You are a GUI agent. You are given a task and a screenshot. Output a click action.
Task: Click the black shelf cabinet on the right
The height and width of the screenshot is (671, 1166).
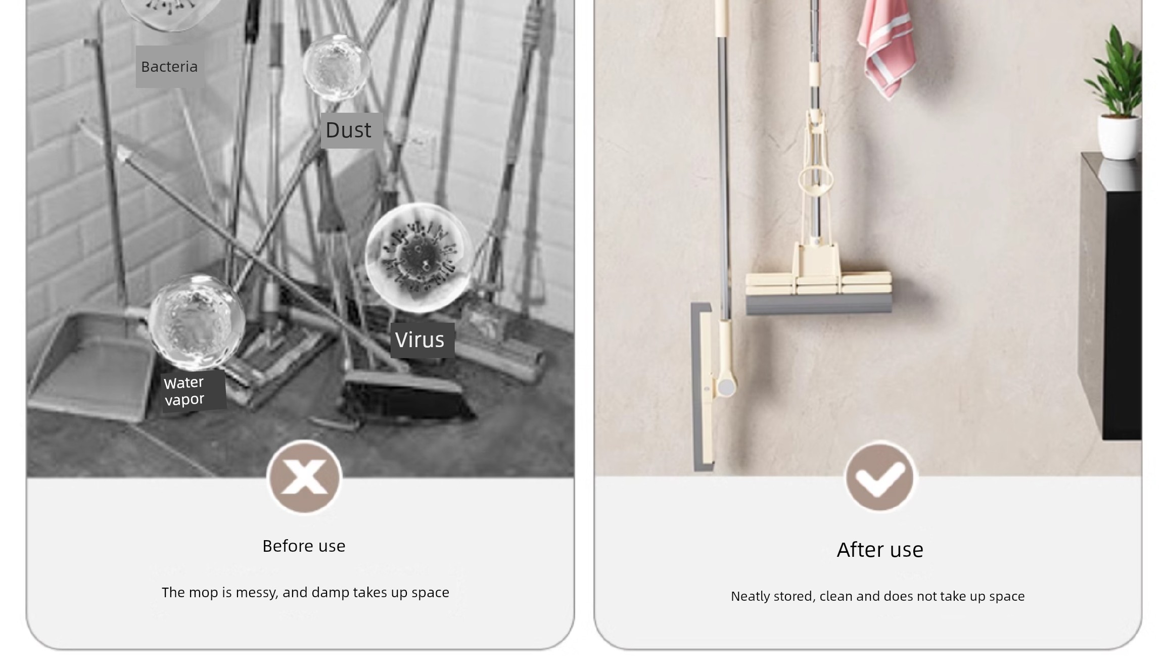1111,296
